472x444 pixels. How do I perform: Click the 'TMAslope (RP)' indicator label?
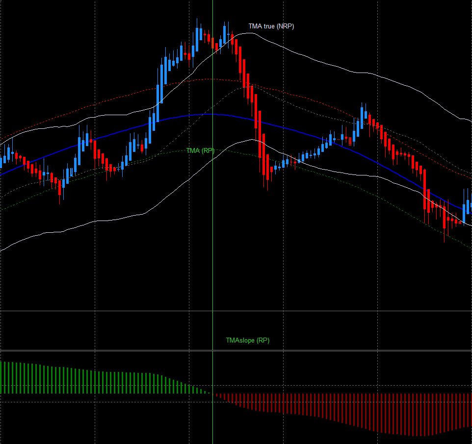click(x=247, y=340)
